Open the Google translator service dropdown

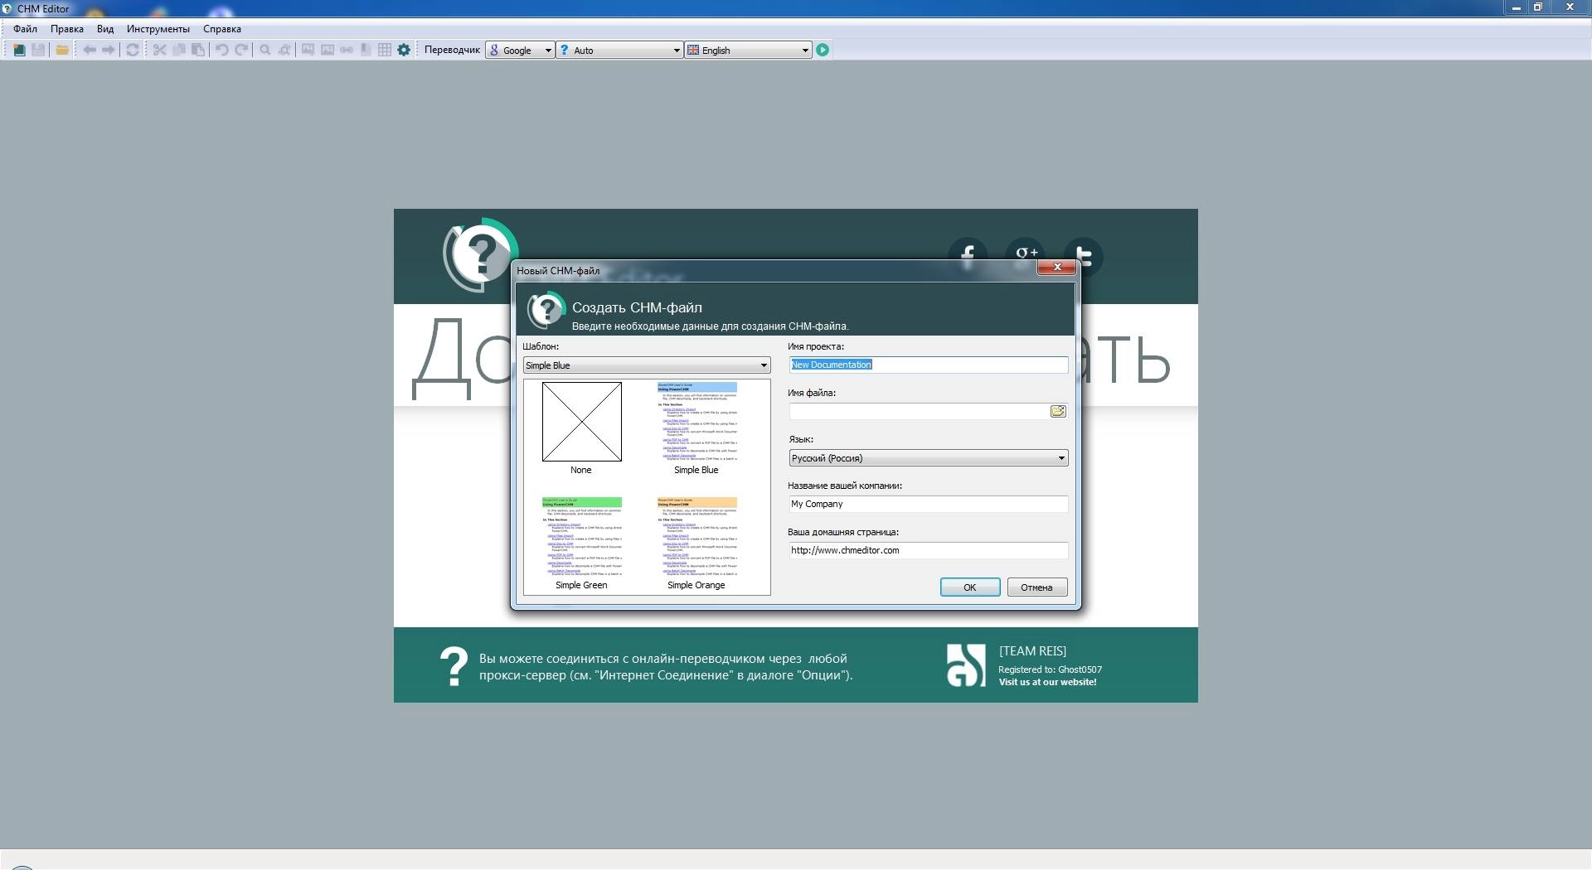pyautogui.click(x=520, y=50)
